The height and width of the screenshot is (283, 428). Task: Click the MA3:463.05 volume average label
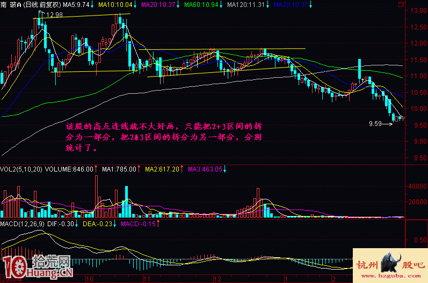tap(205, 169)
